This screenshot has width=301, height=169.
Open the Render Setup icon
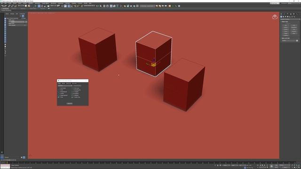point(125,6)
